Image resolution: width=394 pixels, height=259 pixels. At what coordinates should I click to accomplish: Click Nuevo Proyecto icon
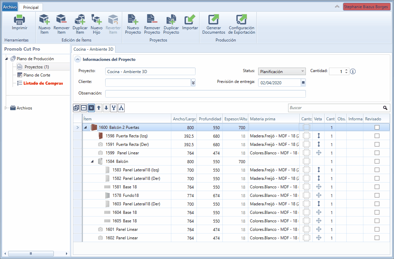133,20
